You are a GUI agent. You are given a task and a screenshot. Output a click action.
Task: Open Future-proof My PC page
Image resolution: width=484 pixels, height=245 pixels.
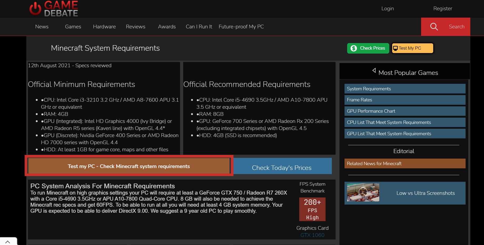pyautogui.click(x=241, y=27)
